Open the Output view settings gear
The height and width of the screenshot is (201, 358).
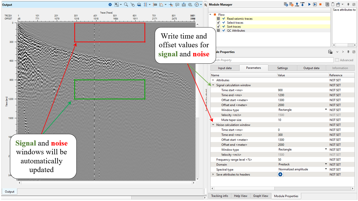(110, 5)
